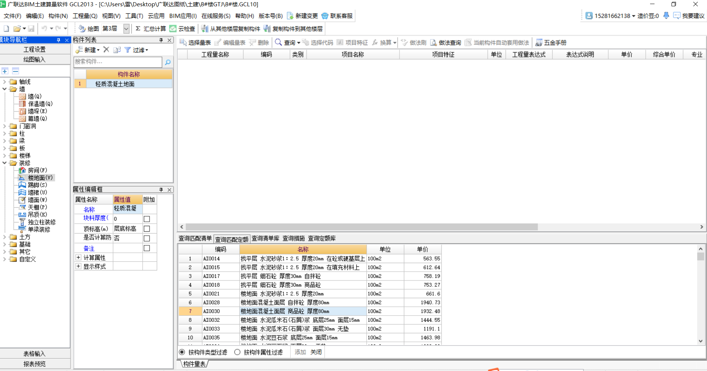
Task: Launch 云检查 cloud check
Action: click(x=182, y=28)
